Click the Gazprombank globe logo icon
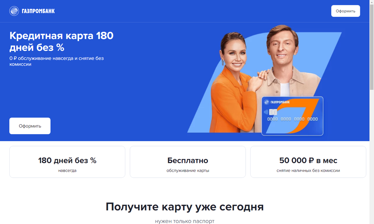Screen dimensions: 374x224 tap(14, 11)
